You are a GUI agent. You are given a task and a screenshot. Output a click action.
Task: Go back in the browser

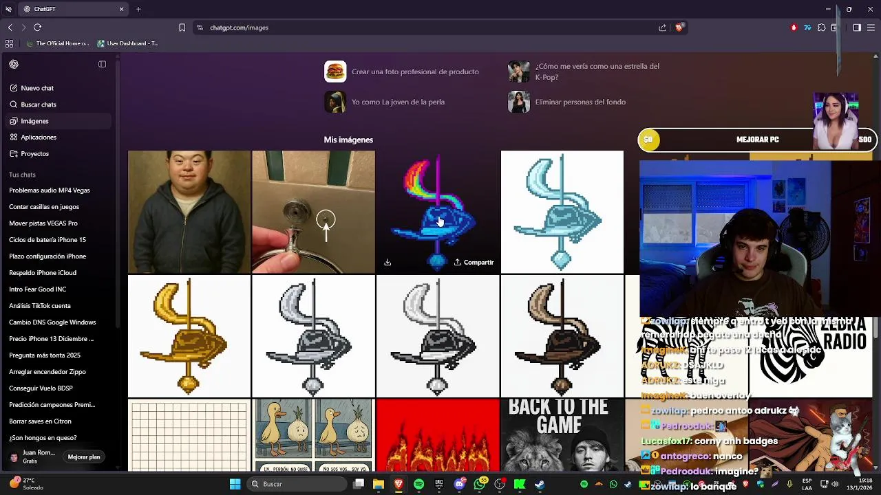(x=10, y=27)
